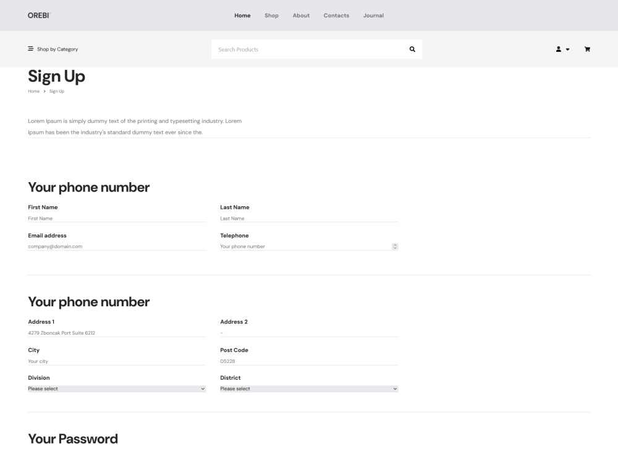Click the Email address field
Image resolution: width=618 pixels, height=463 pixels.
117,246
